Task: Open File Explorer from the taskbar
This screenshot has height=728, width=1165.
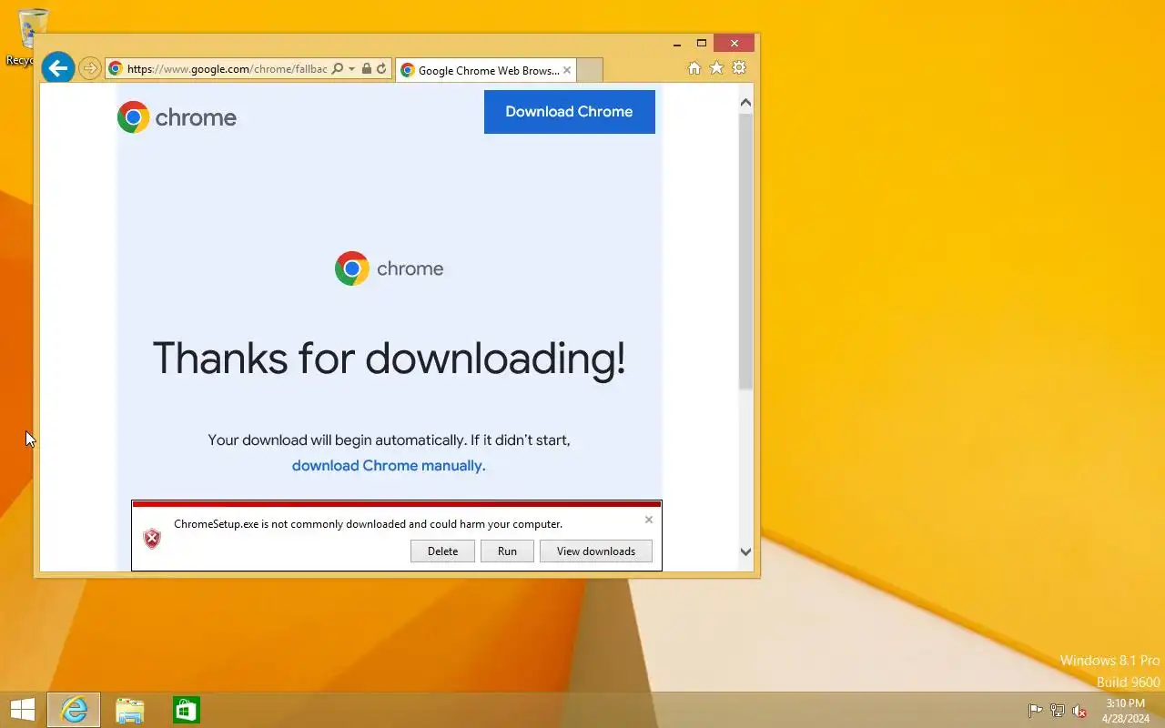Action: (130, 710)
